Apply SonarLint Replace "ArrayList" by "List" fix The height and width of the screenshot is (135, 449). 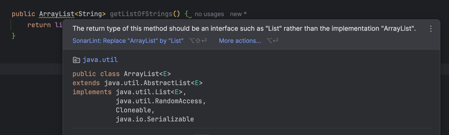[128, 41]
